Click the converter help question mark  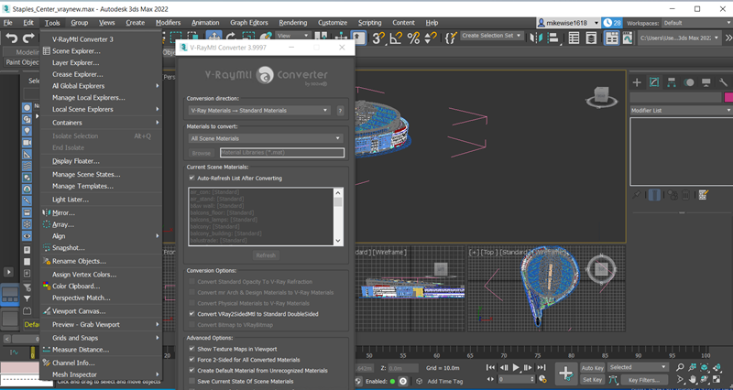tap(340, 110)
